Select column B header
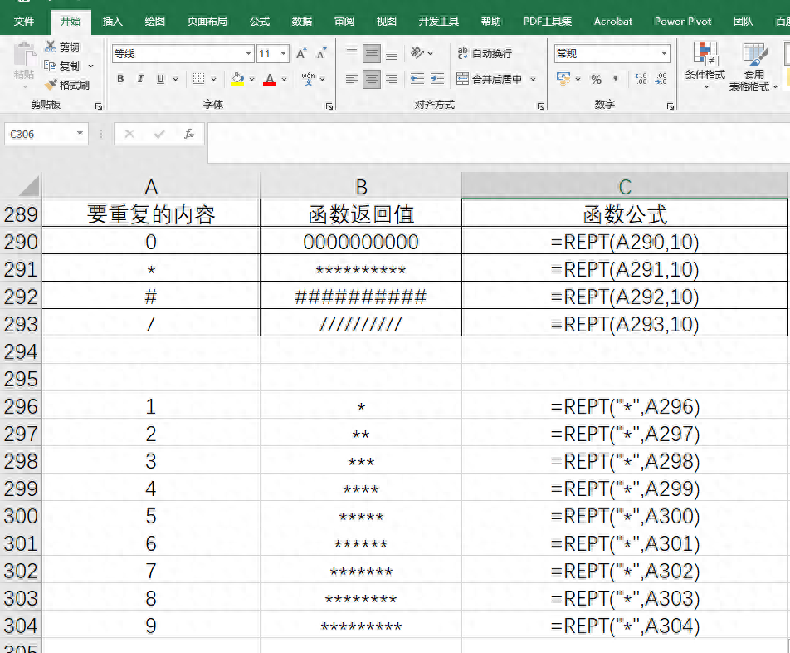Viewport: 790px width, 653px height. click(361, 187)
